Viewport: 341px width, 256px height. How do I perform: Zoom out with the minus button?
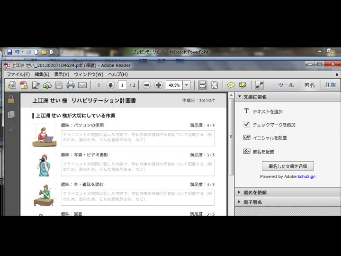[x=147, y=85]
